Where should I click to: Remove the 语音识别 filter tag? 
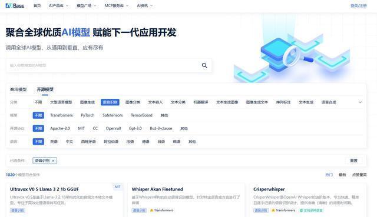click(x=53, y=161)
